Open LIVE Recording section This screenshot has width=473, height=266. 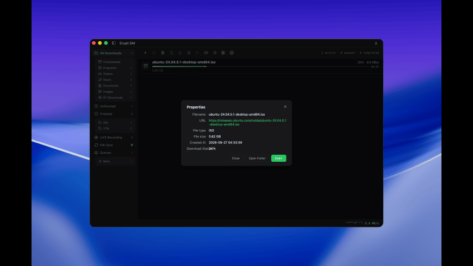click(114, 137)
